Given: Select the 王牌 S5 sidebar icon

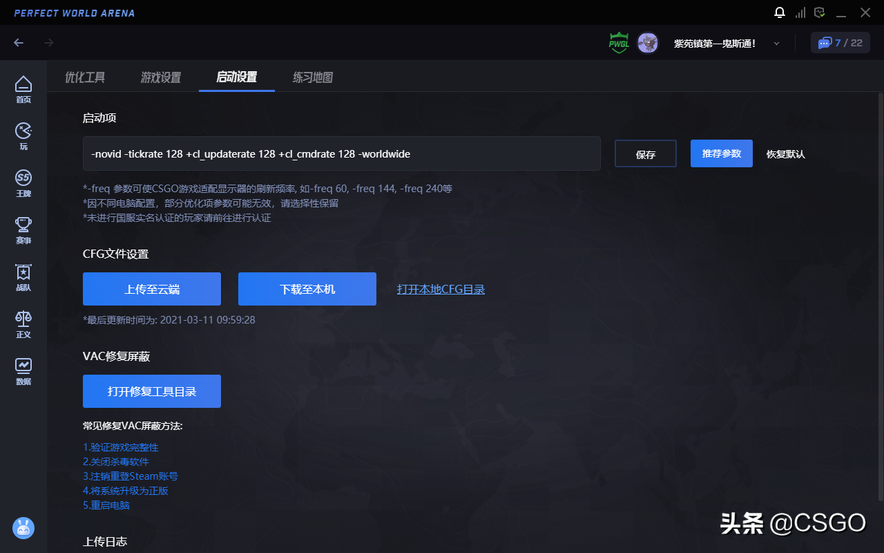Looking at the screenshot, I should [x=23, y=182].
